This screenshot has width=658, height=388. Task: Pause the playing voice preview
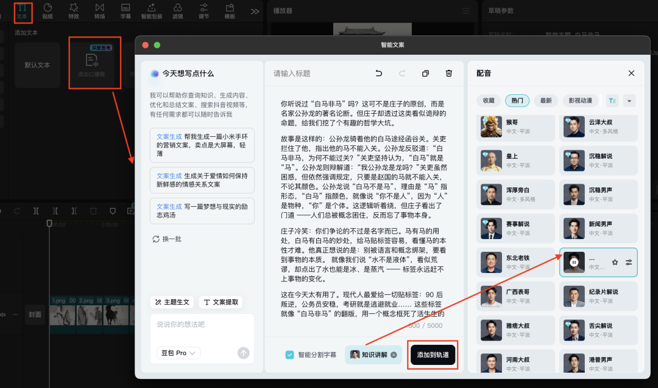[x=573, y=262]
